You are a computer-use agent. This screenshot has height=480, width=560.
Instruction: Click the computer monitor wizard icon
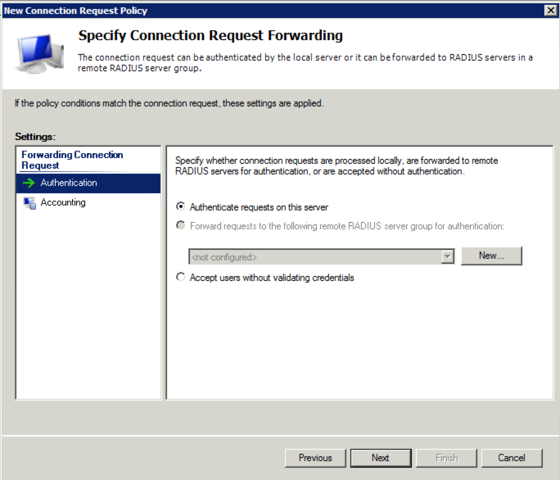(40, 54)
